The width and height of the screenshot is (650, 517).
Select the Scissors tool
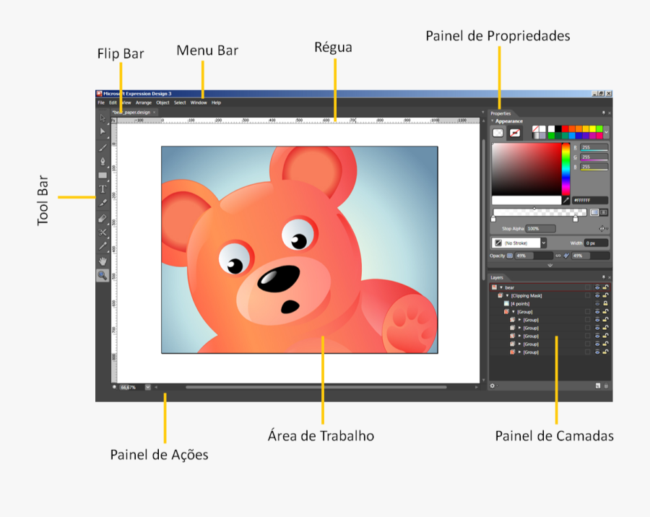point(101,232)
